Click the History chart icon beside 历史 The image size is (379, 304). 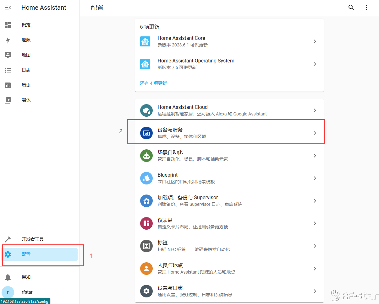point(8,85)
